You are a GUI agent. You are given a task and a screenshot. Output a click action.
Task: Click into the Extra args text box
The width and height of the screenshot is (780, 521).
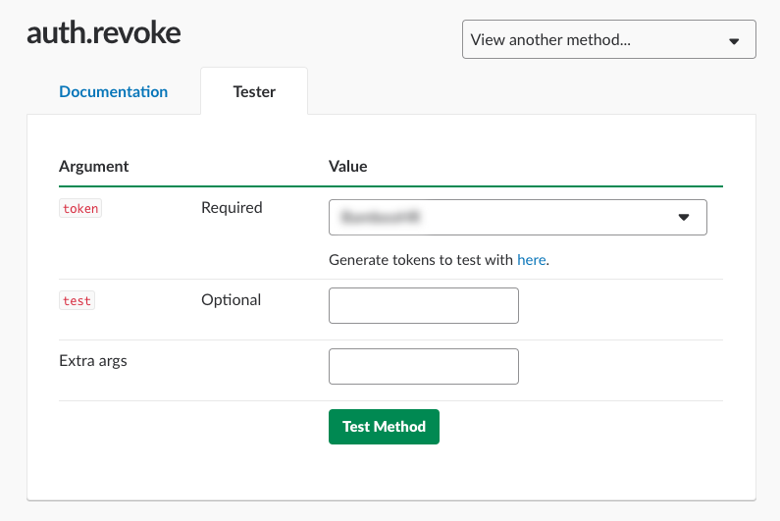423,366
